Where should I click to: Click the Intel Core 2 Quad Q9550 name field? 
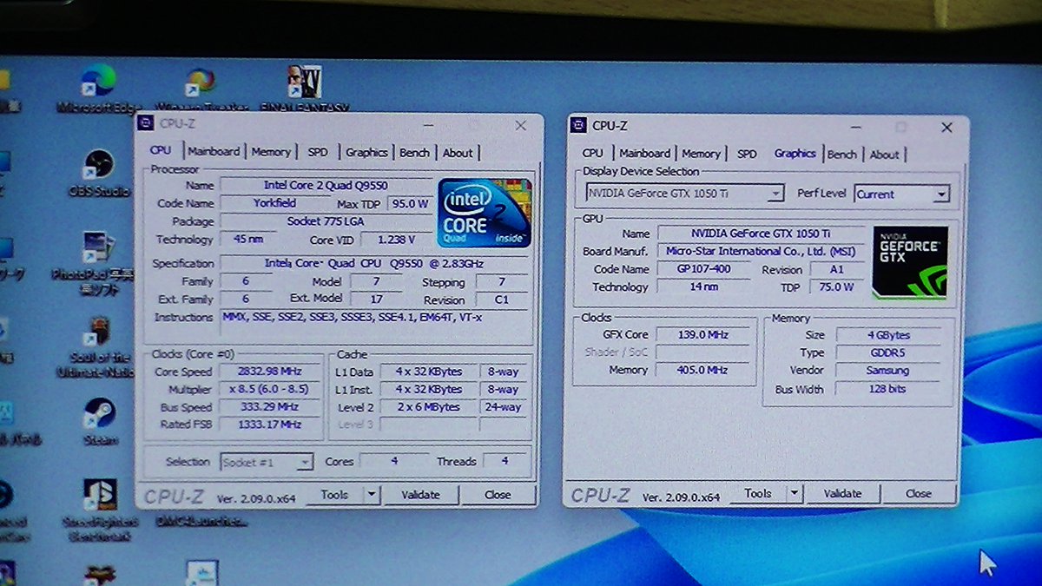pos(326,185)
